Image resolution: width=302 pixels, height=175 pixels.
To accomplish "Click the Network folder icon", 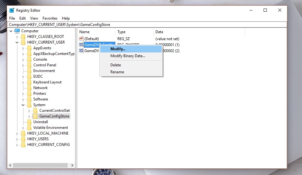I will click(x=29, y=88).
